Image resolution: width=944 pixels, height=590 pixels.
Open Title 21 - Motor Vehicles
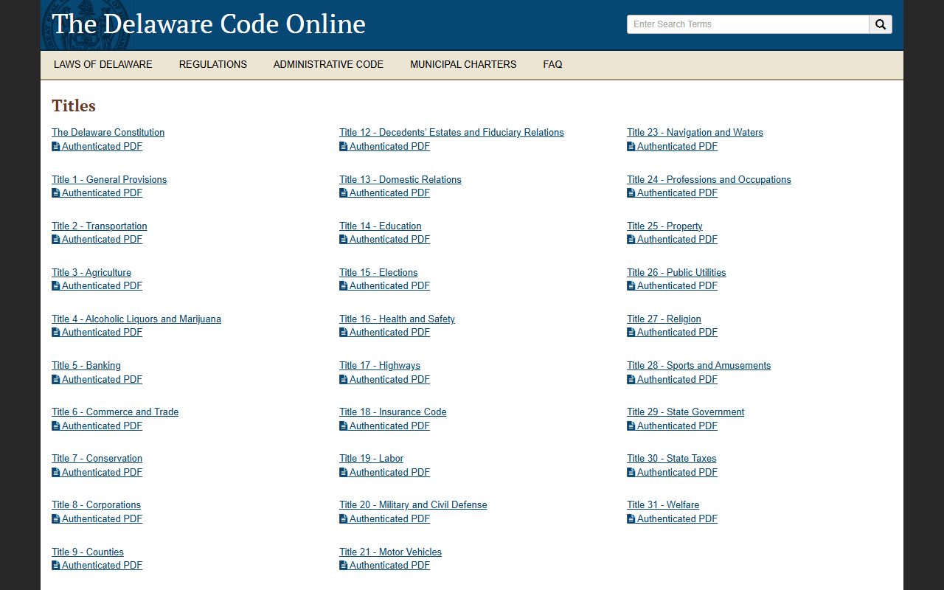(x=390, y=552)
